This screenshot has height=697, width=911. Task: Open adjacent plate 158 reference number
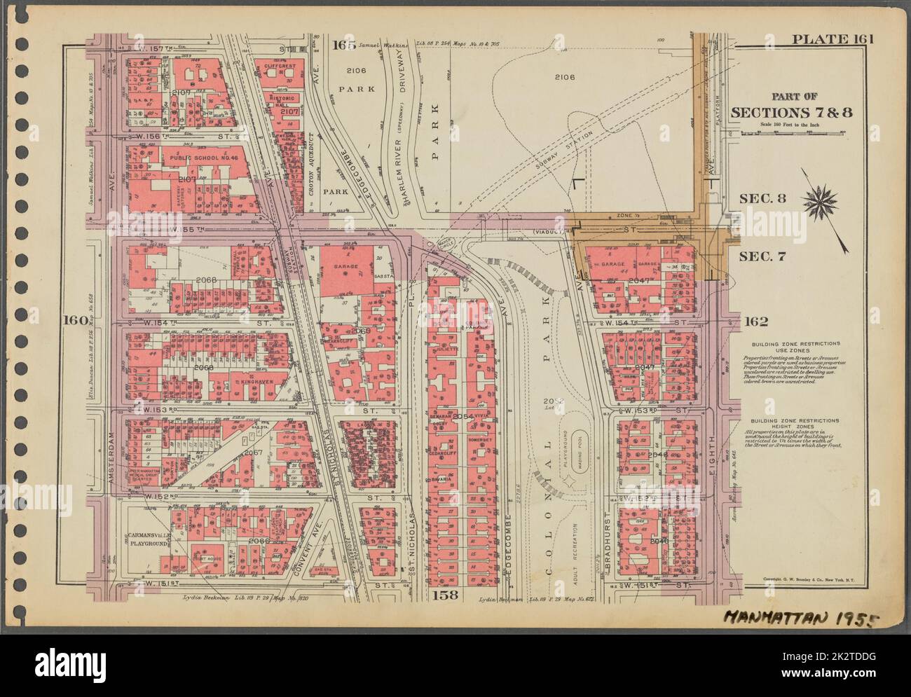pyautogui.click(x=441, y=594)
